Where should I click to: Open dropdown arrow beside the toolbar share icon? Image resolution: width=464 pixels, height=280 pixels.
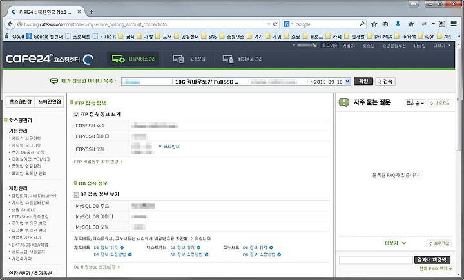click(x=433, y=24)
